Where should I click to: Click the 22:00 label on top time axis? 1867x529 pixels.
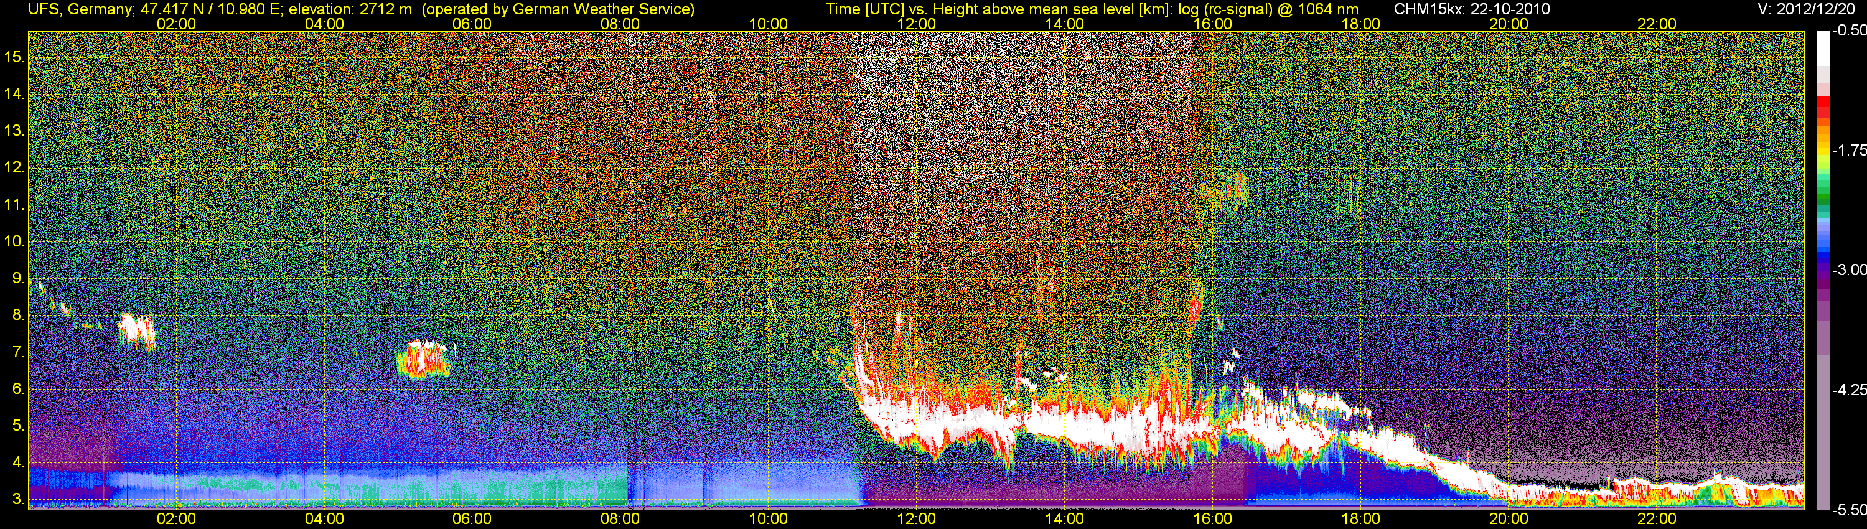[x=1657, y=24]
